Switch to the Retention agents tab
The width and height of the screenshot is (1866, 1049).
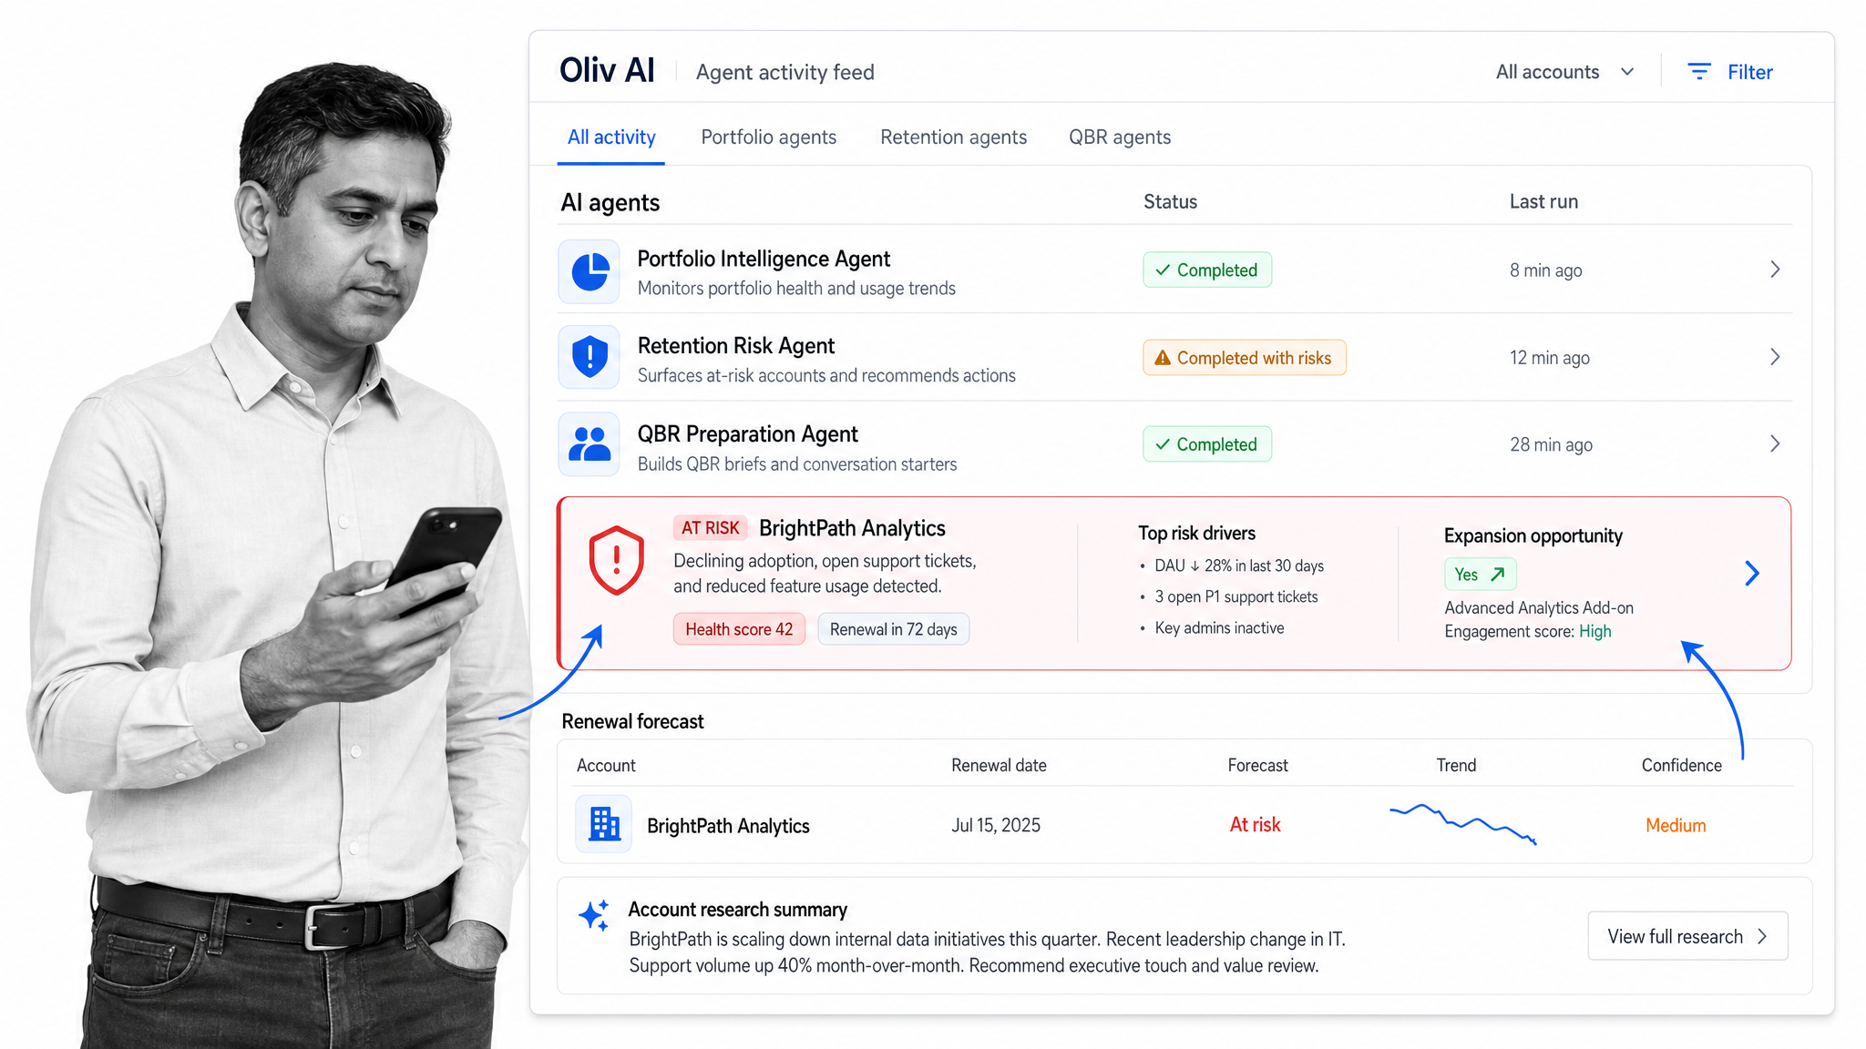[953, 137]
